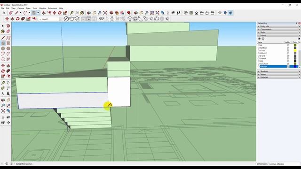301x169 pixels.
Task: Open the Camera menu
Action: 21,8
